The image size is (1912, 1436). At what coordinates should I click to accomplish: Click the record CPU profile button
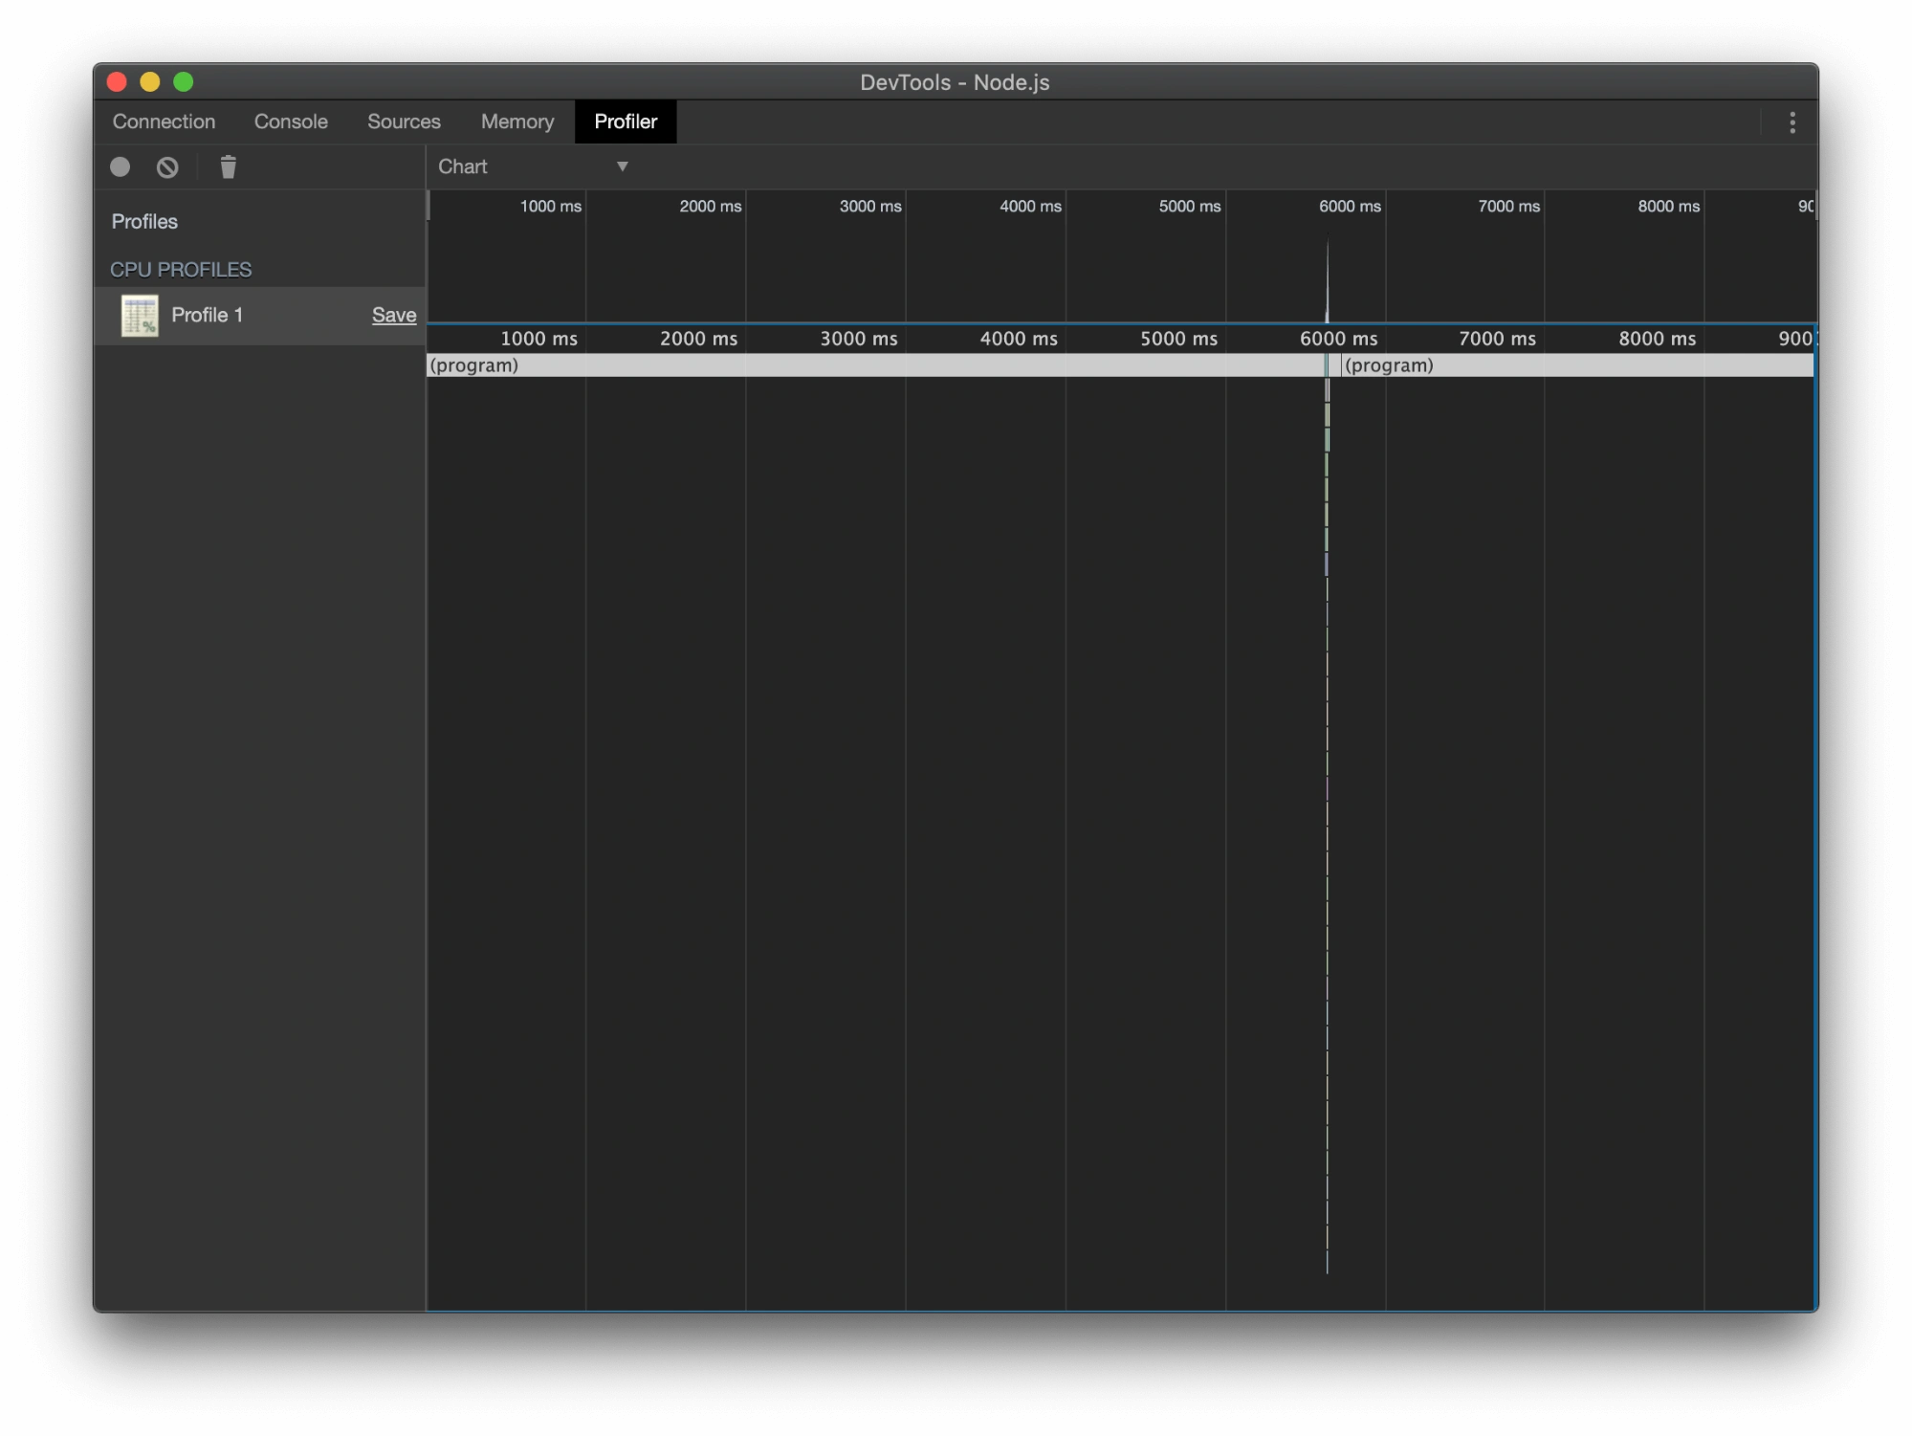pyautogui.click(x=121, y=167)
